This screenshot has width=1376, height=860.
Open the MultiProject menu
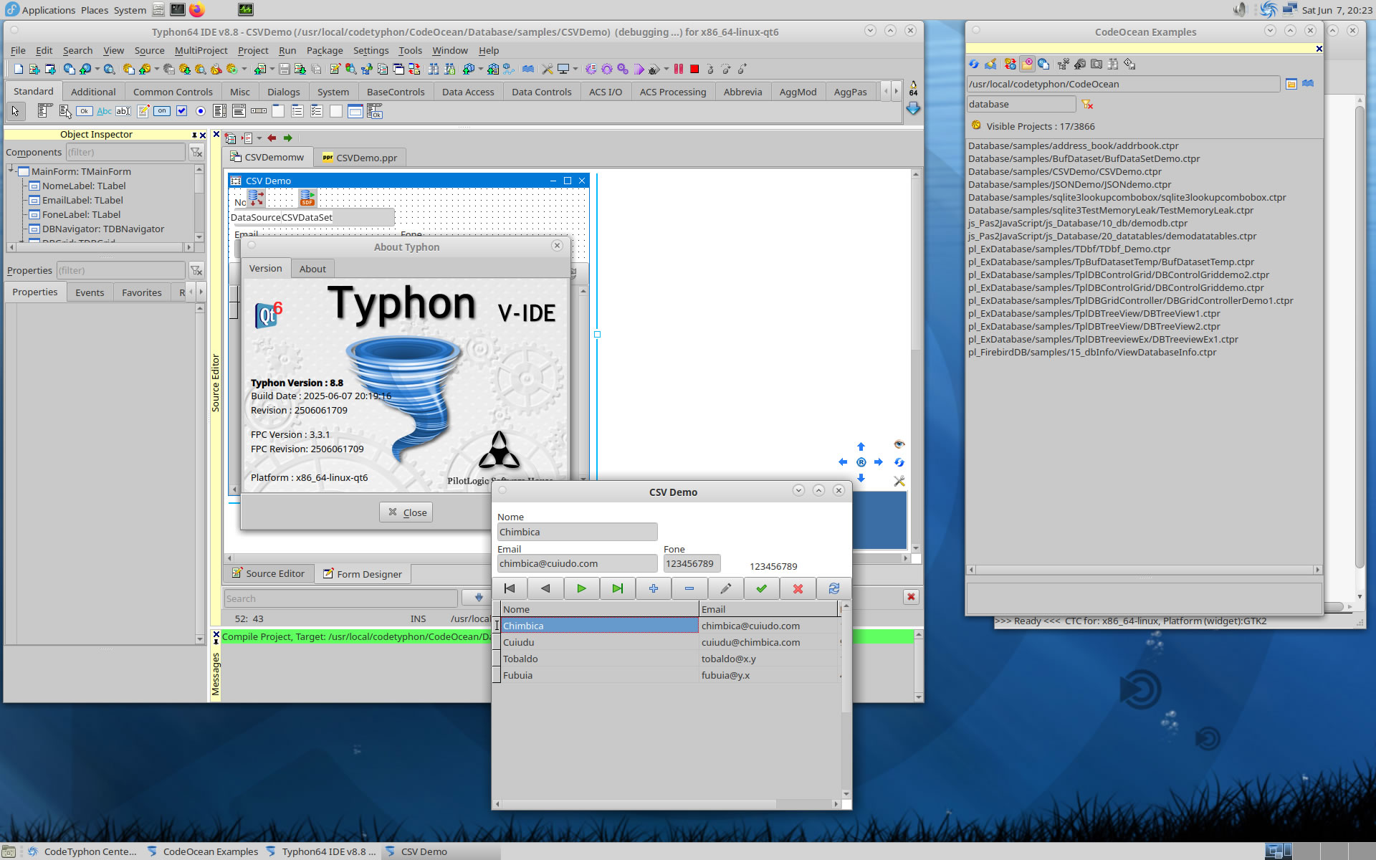201,50
